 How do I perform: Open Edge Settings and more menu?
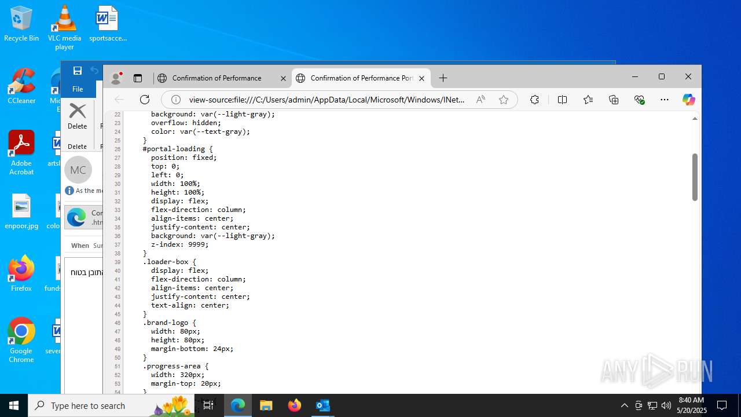click(x=665, y=100)
